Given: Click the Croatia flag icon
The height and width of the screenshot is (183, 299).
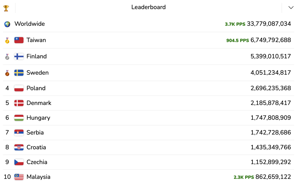Looking at the screenshot, I should pos(19,147).
